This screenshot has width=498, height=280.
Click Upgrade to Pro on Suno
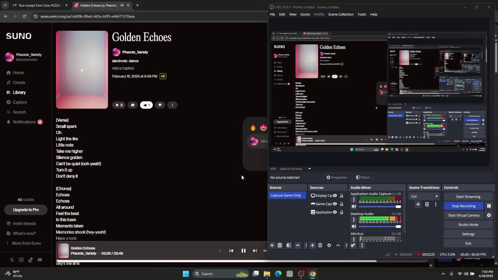click(x=26, y=210)
